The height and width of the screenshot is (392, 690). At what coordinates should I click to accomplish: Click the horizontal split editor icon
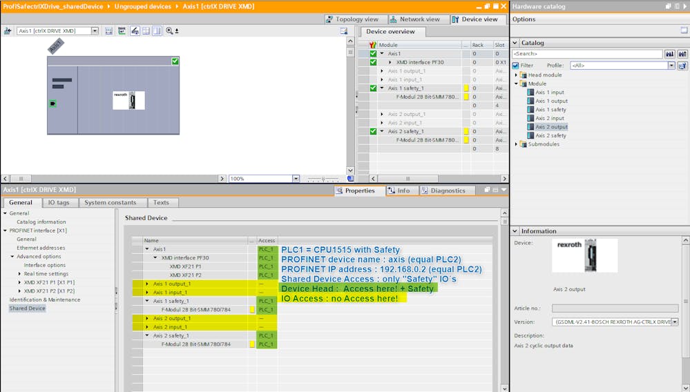pyautogui.click(x=146, y=31)
